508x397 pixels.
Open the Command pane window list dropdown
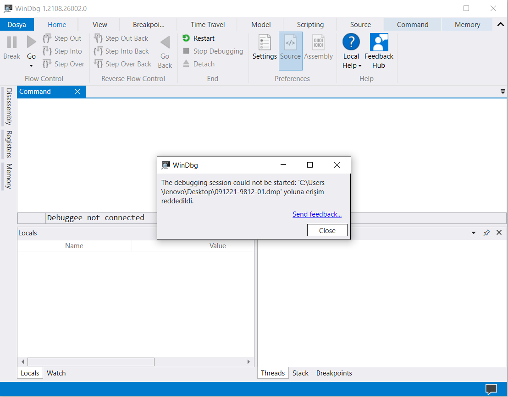(x=503, y=92)
